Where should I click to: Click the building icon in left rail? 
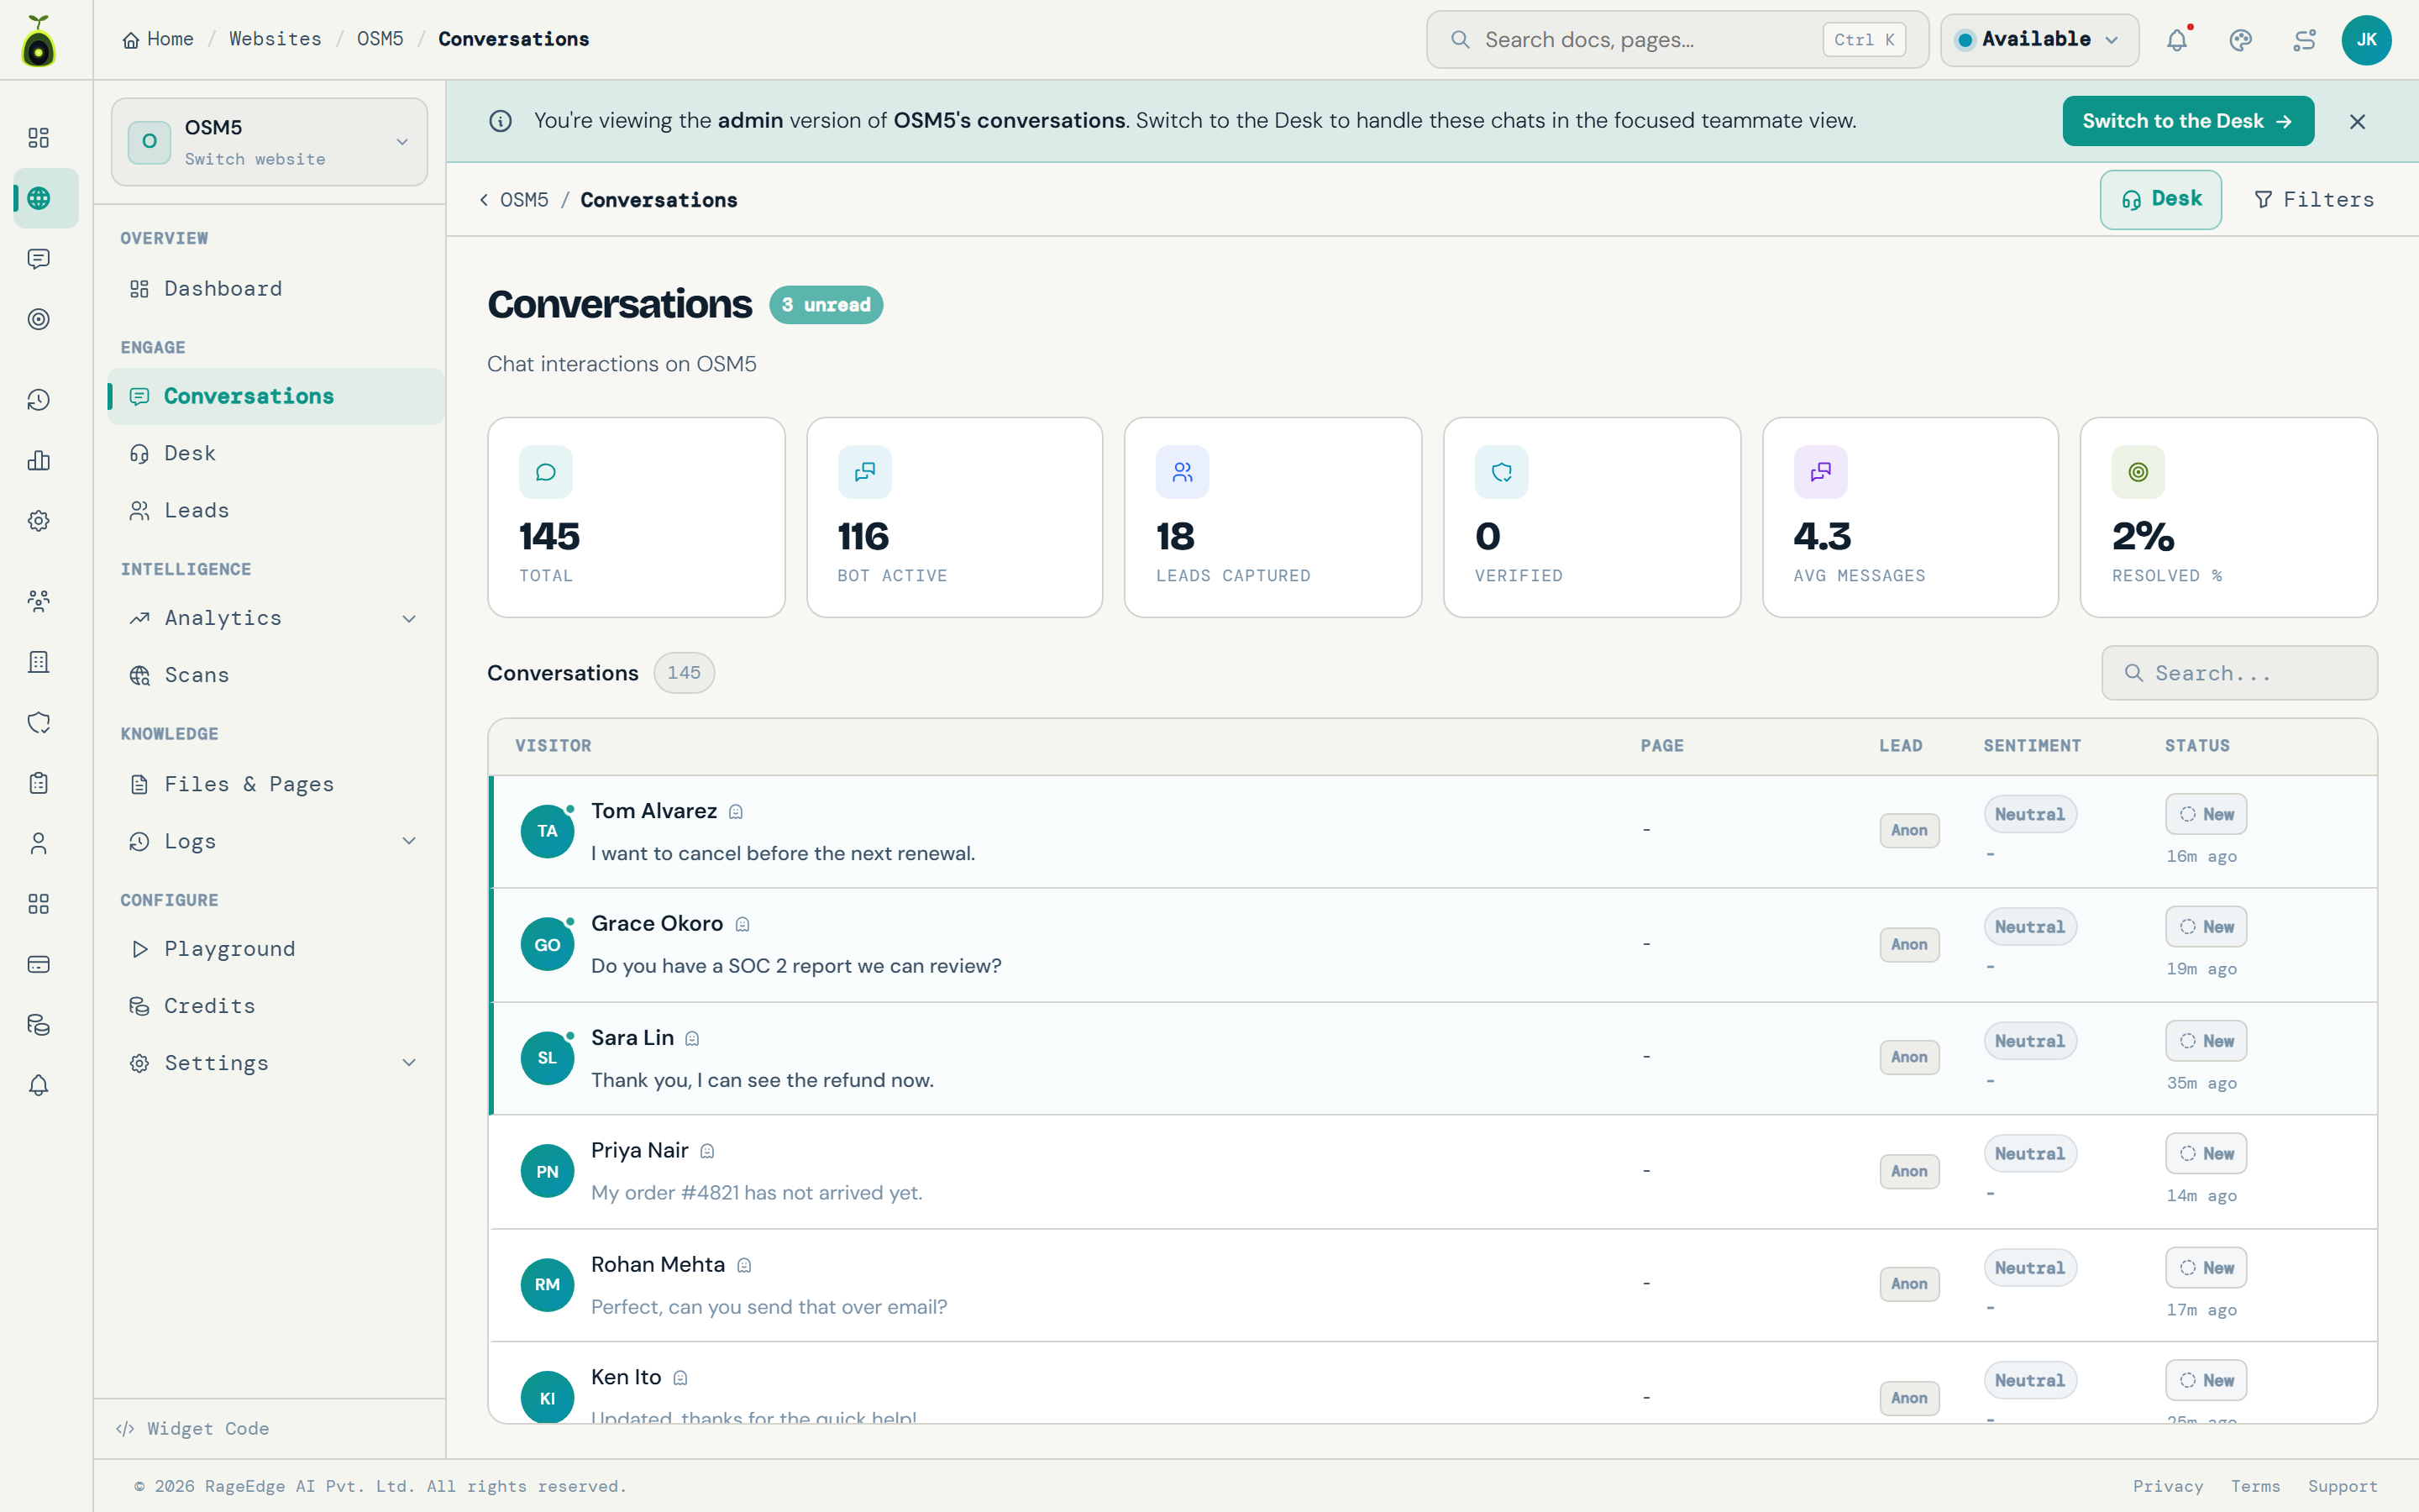pyautogui.click(x=38, y=662)
